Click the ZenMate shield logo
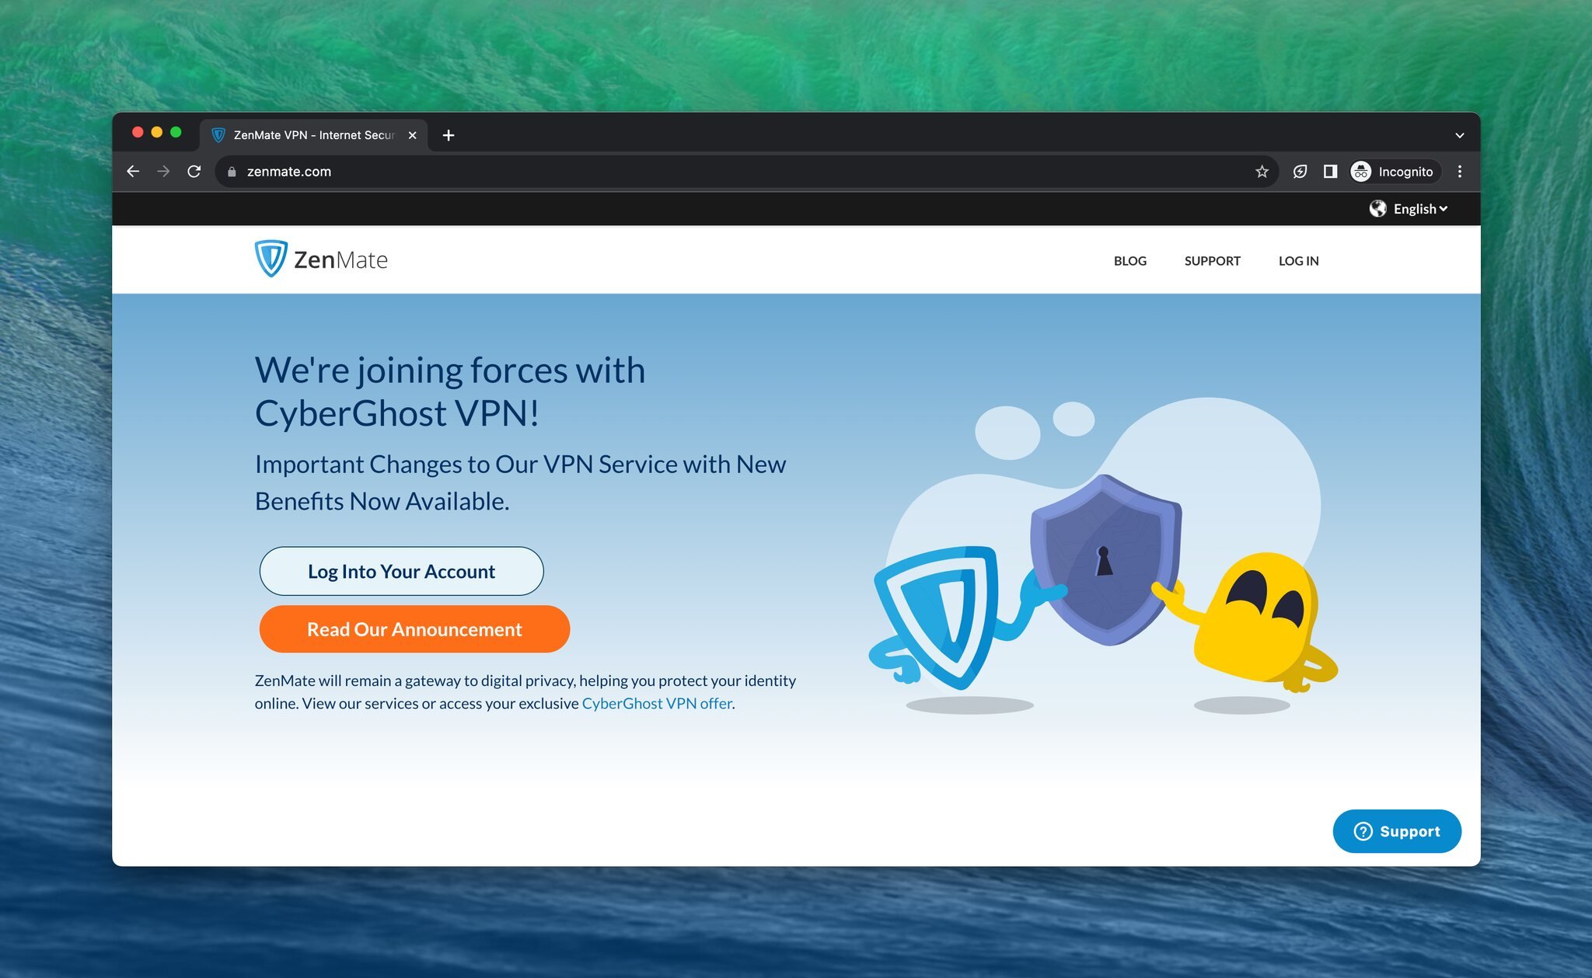This screenshot has width=1592, height=978. click(271, 259)
